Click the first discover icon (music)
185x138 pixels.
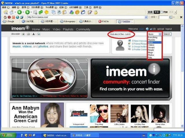coord(23,34)
